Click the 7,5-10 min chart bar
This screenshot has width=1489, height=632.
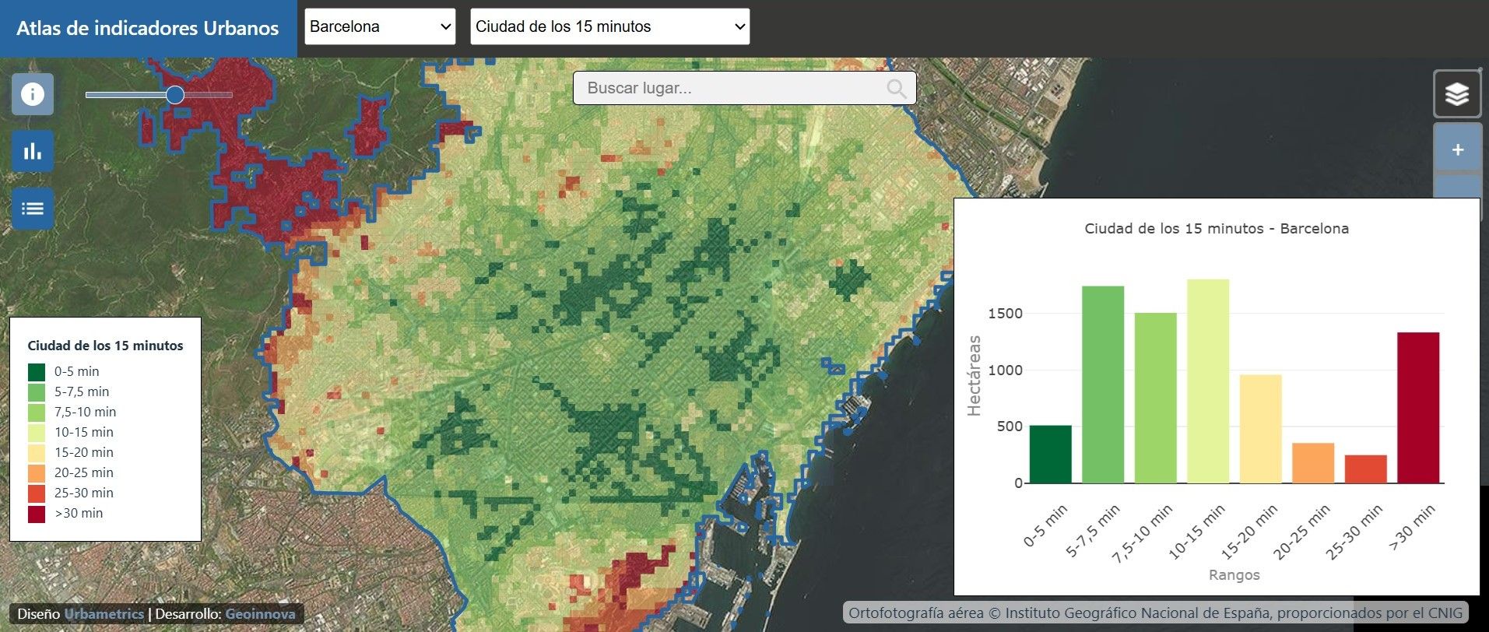tap(1155, 398)
